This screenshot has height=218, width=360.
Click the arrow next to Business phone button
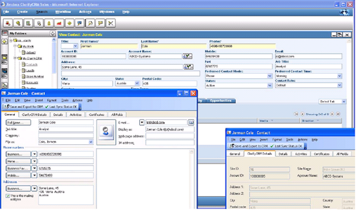click(x=34, y=154)
